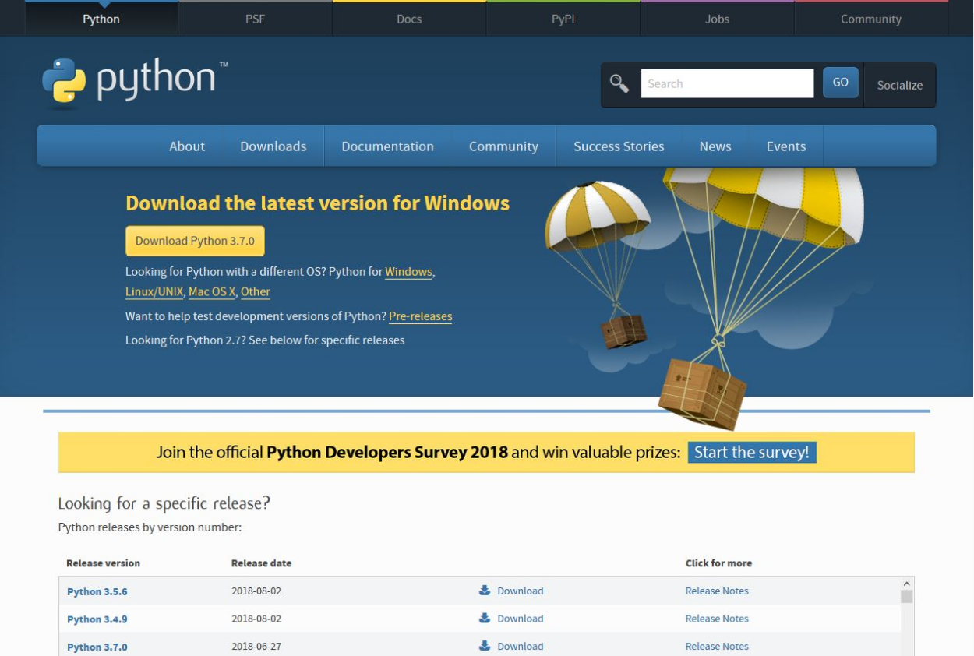
Task: Open Python 3.4.9 release link
Action: click(97, 619)
